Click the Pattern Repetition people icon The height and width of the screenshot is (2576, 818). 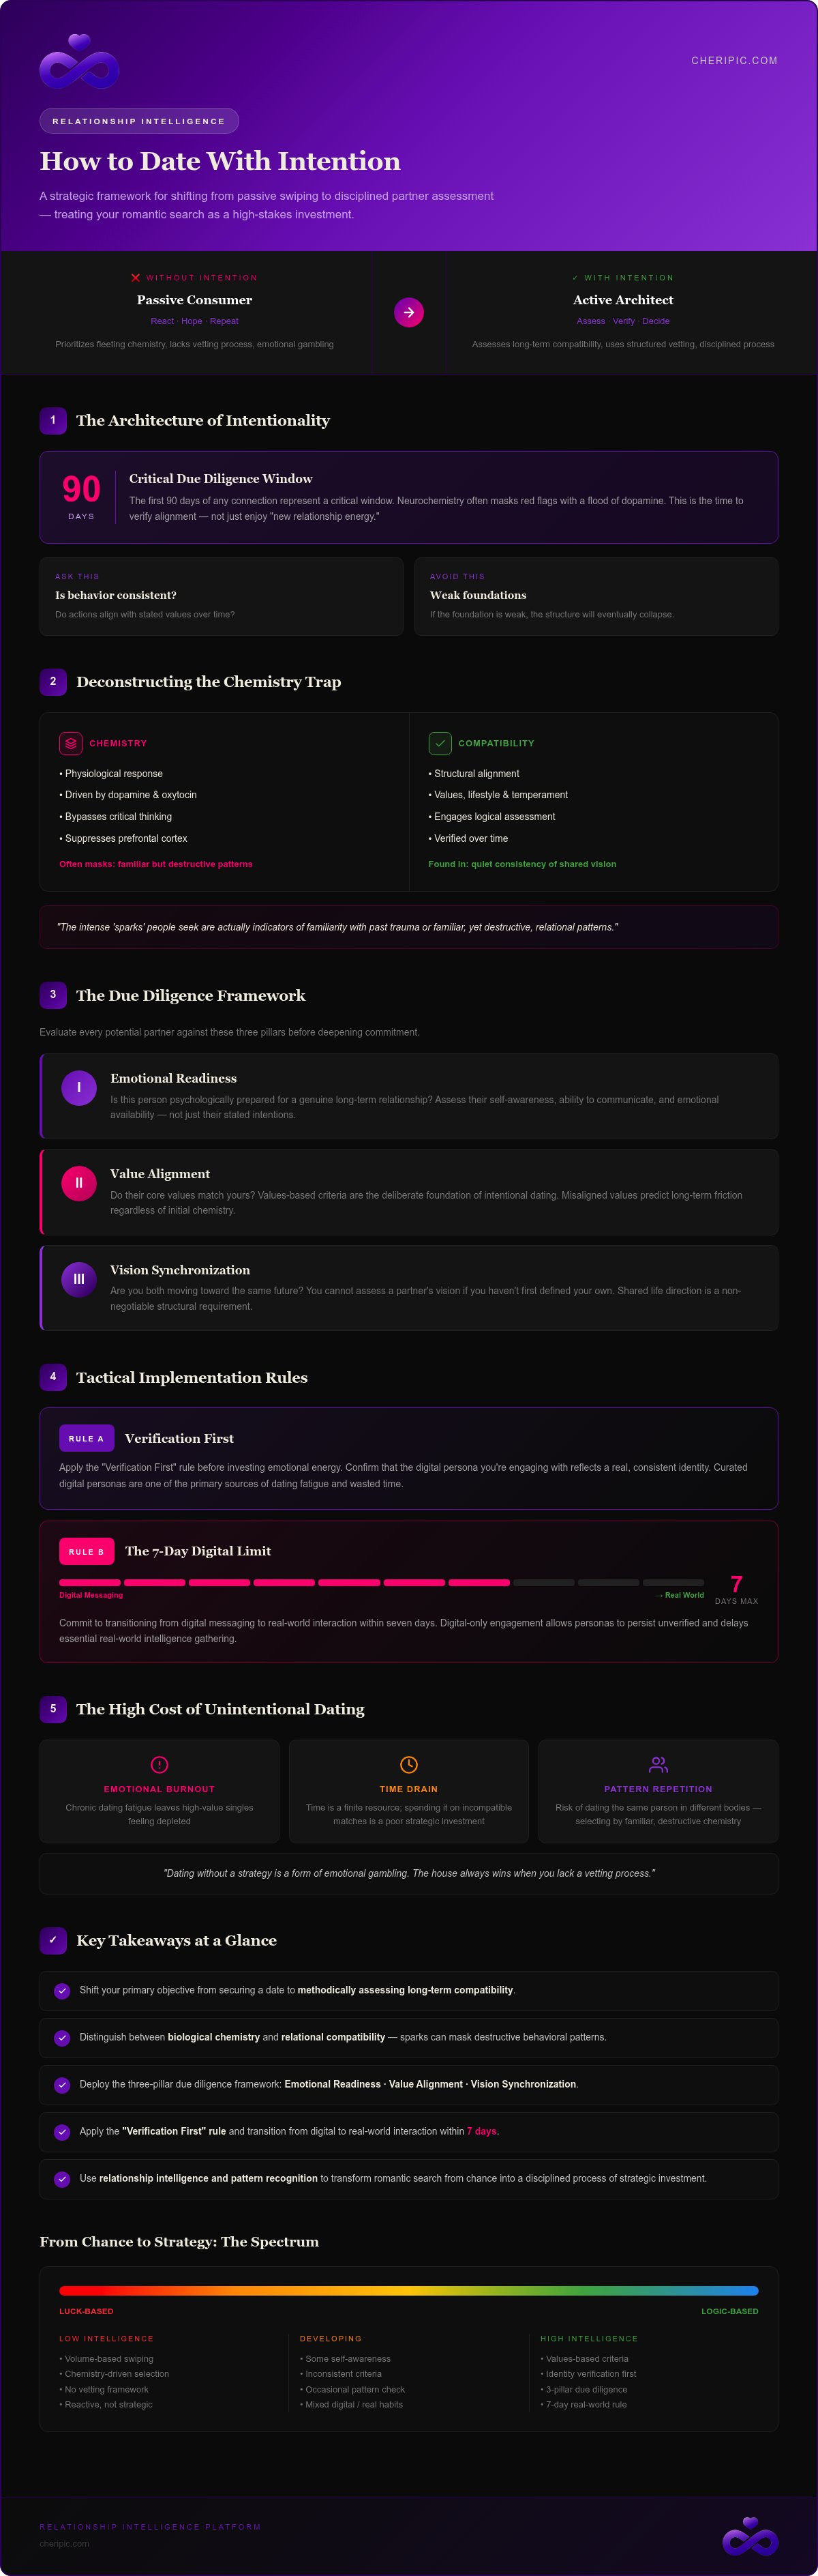[x=658, y=1764]
